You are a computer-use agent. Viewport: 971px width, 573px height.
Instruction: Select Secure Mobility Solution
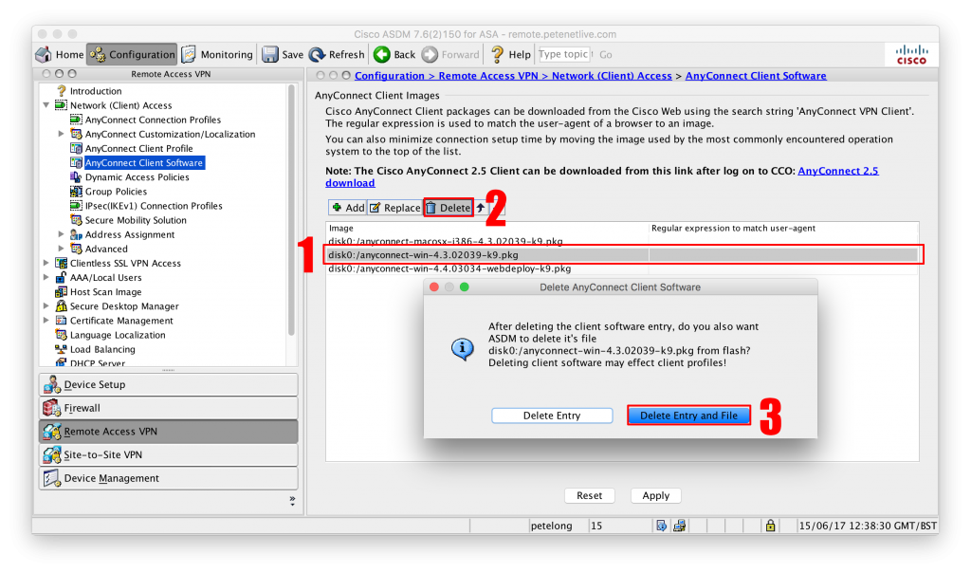[136, 220]
